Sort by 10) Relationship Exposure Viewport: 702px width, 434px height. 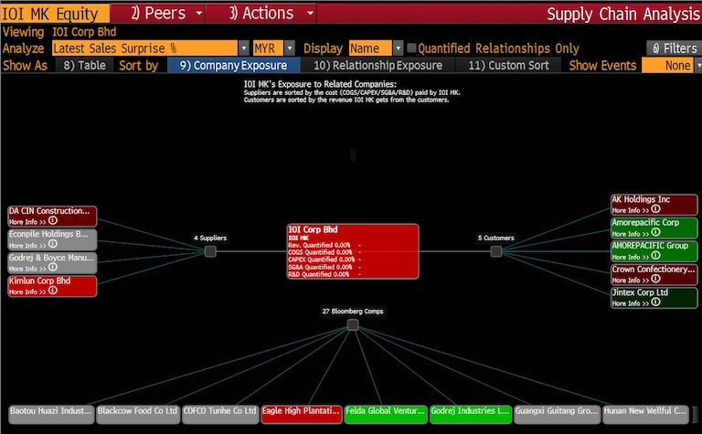coord(378,65)
